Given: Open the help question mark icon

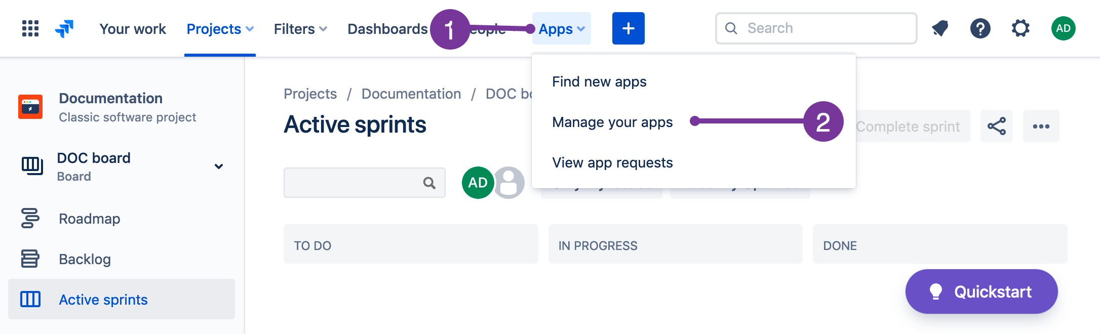Looking at the screenshot, I should tap(980, 28).
